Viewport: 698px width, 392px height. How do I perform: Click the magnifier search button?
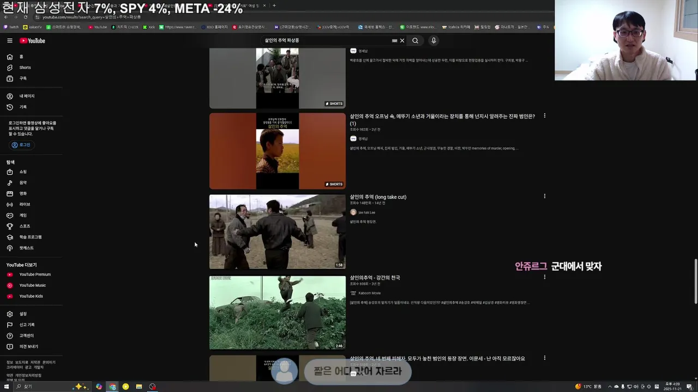point(415,41)
